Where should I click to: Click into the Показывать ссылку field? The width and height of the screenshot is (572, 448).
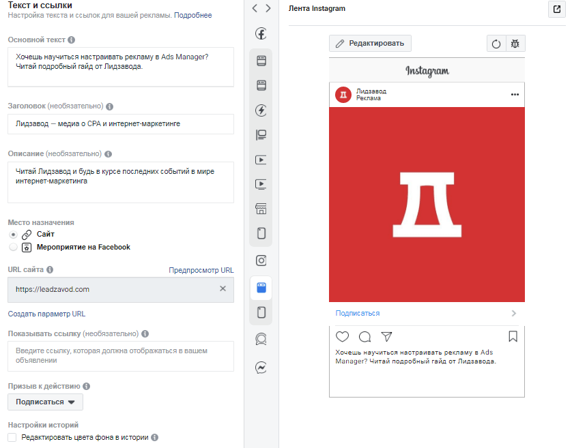tap(121, 356)
